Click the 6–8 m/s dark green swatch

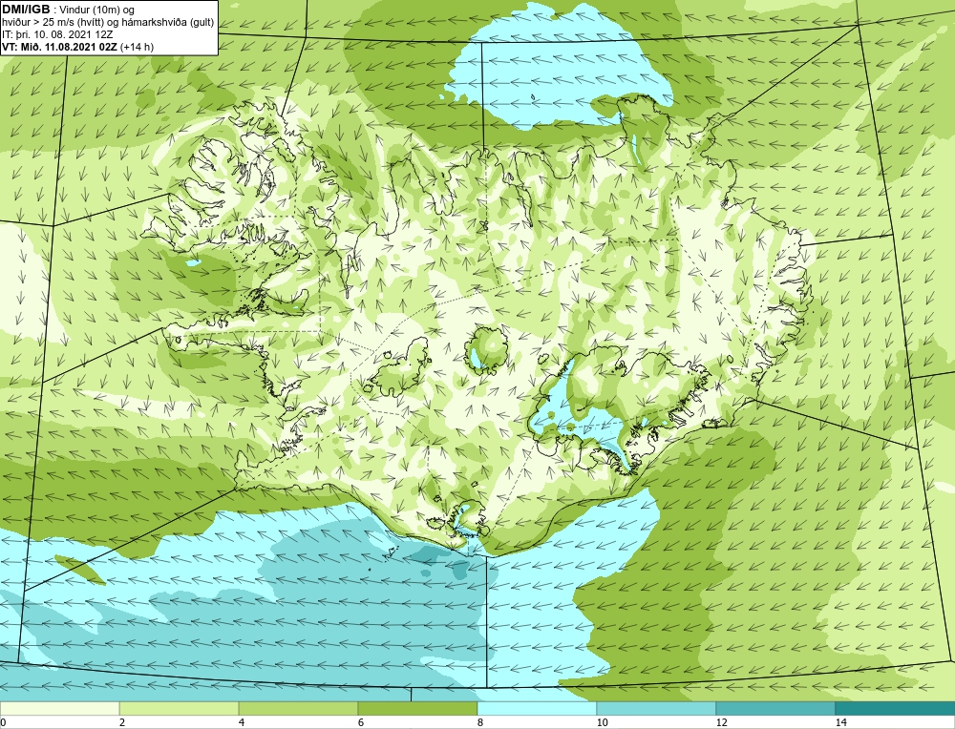point(418,708)
